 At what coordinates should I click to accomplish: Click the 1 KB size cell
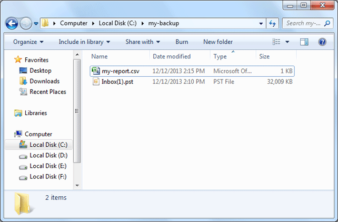(x=286, y=71)
